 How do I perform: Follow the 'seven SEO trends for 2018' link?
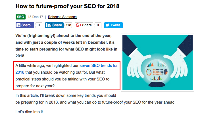click(x=98, y=66)
